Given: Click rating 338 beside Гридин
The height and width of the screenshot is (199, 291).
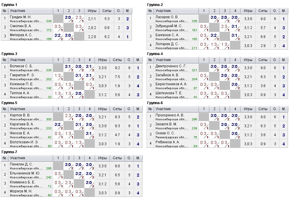Looking at the screenshot, I should pos(49,21).
